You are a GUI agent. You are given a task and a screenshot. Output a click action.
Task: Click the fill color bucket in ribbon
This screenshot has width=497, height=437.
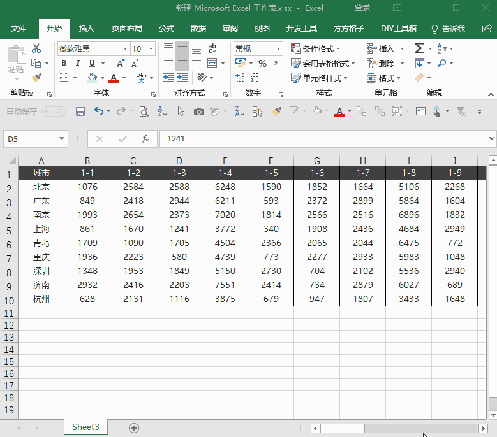(x=93, y=78)
